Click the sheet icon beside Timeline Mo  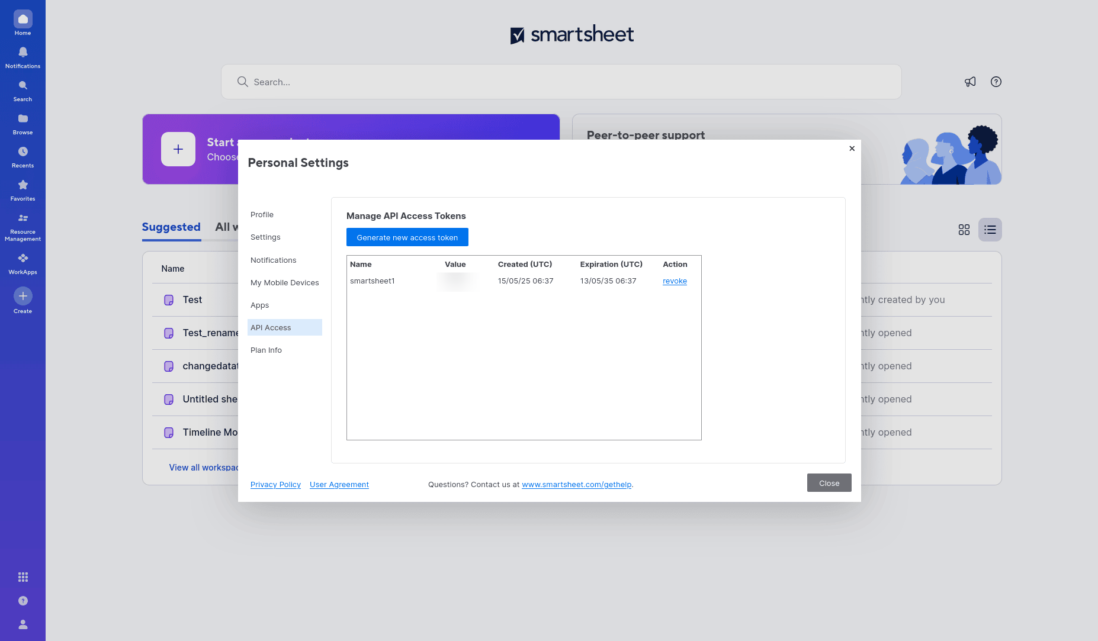tap(169, 433)
